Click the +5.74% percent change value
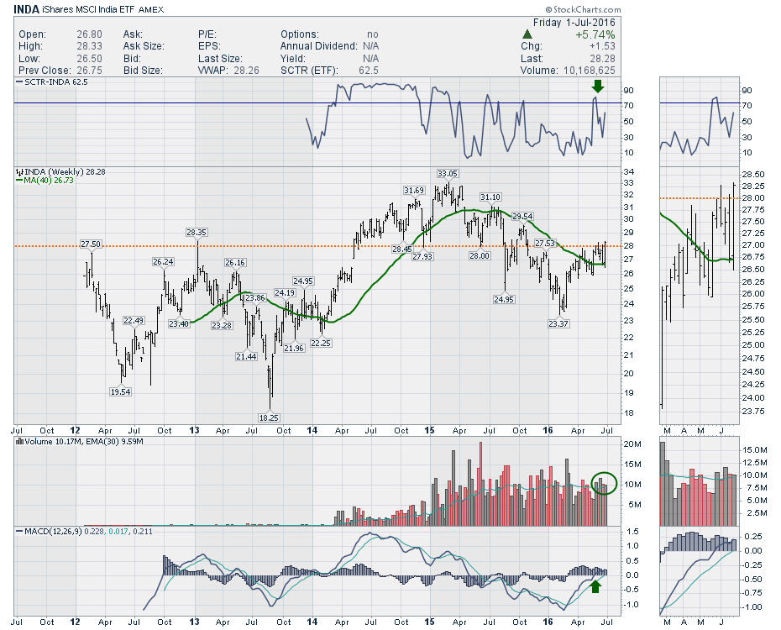 click(x=595, y=35)
